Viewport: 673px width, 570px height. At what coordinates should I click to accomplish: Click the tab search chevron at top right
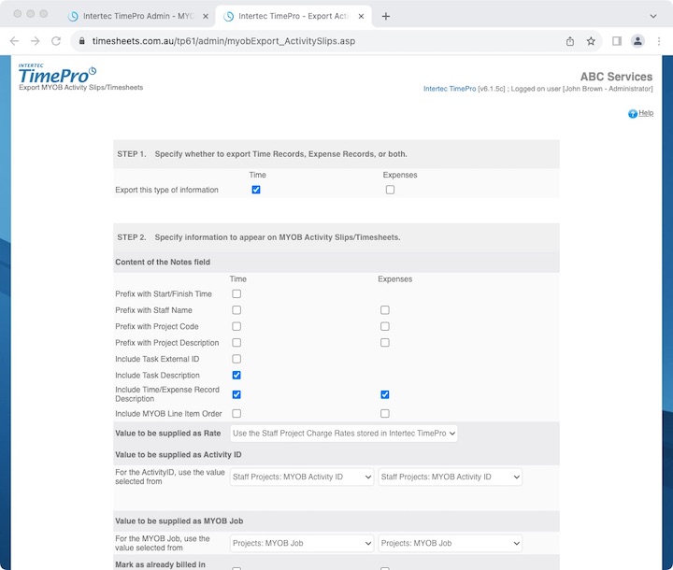653,16
